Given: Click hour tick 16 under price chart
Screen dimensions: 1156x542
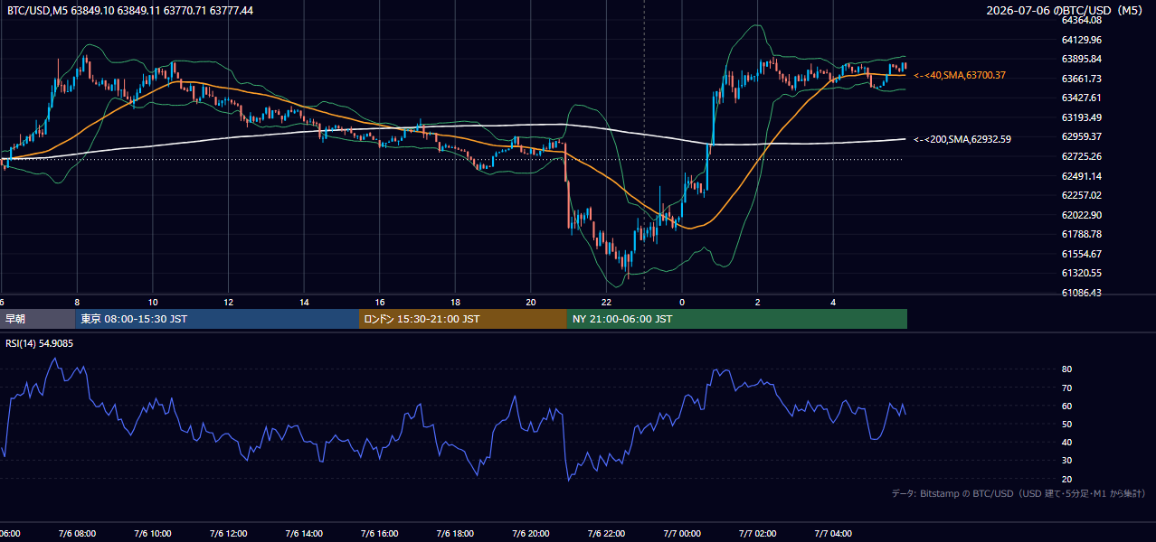Looking at the screenshot, I should pos(380,302).
